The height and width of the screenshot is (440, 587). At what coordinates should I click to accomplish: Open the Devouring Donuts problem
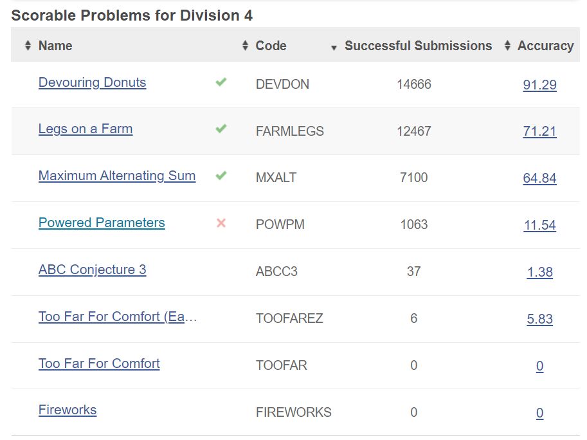[x=92, y=82]
